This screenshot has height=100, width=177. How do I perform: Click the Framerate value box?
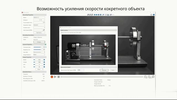tap(43, 47)
